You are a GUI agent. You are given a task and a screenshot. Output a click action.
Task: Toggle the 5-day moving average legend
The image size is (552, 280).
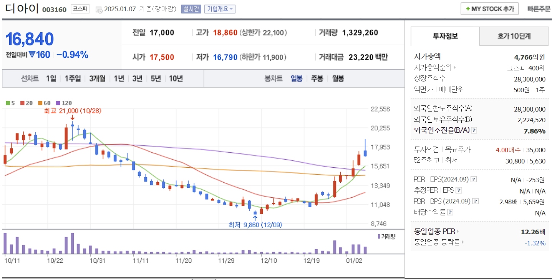(x=8, y=103)
